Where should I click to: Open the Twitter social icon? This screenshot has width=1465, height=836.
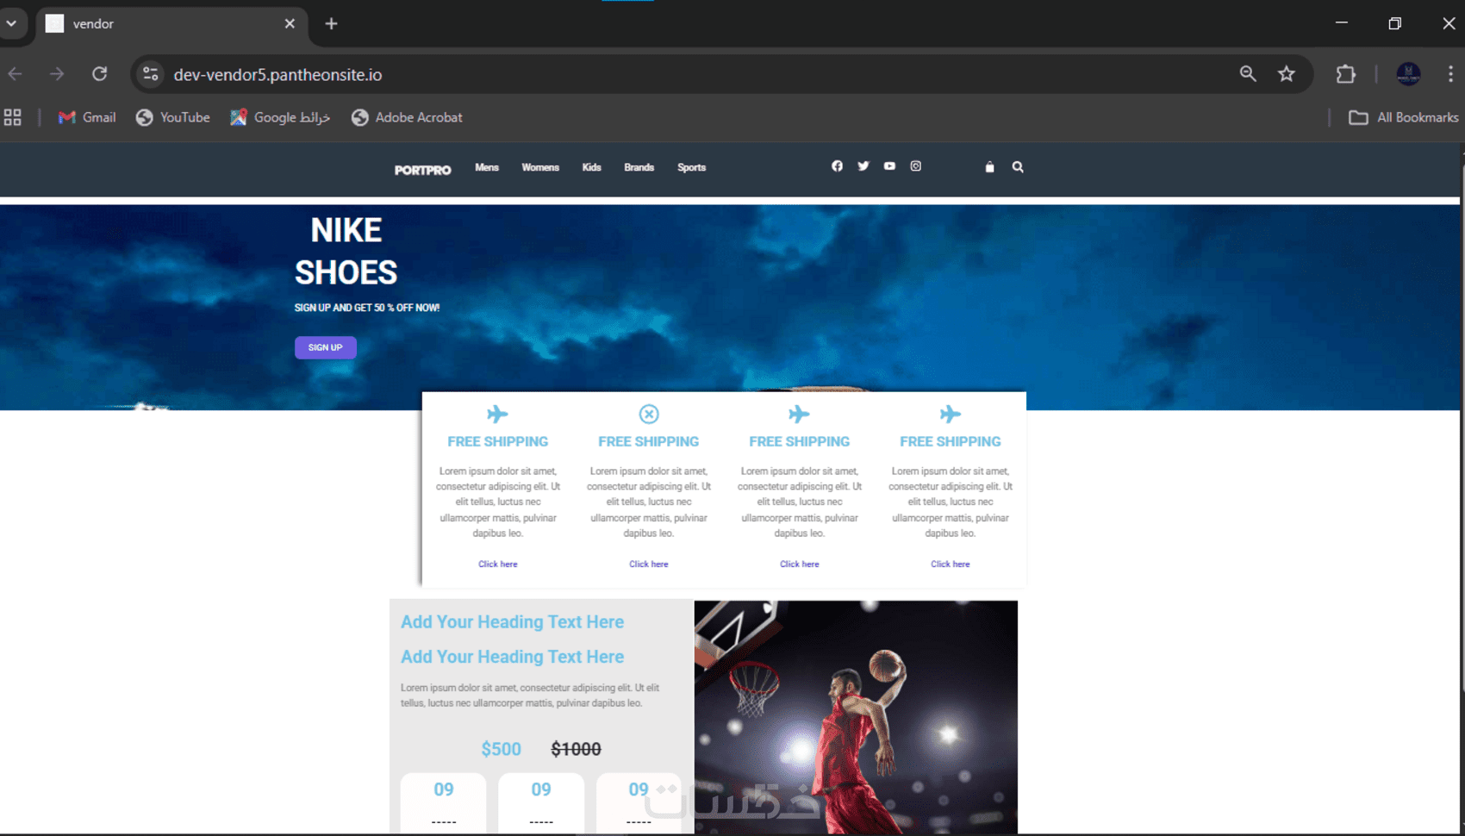tap(863, 166)
